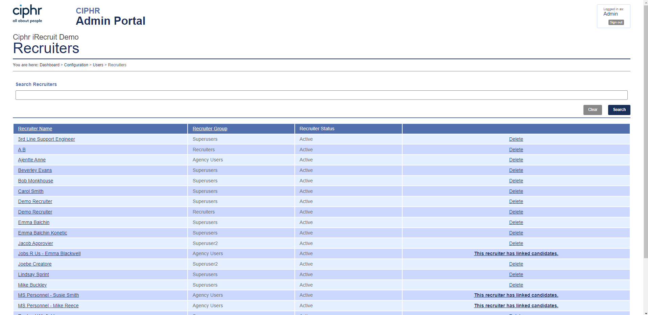Open Bob Monkhouse recruiter details

(x=35, y=181)
